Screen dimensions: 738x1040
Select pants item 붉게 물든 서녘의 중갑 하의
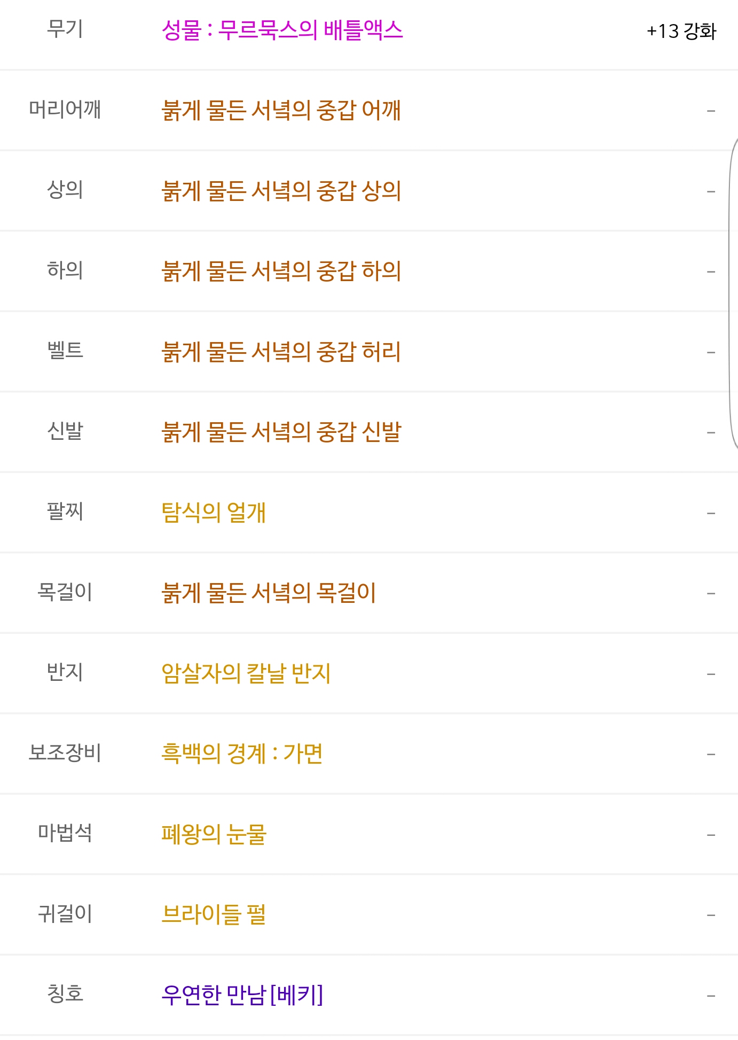click(281, 271)
